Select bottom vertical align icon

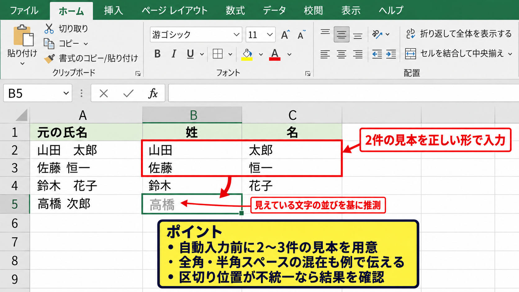point(358,36)
